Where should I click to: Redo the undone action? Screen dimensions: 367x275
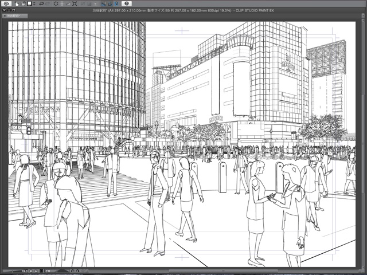[x=48, y=3]
